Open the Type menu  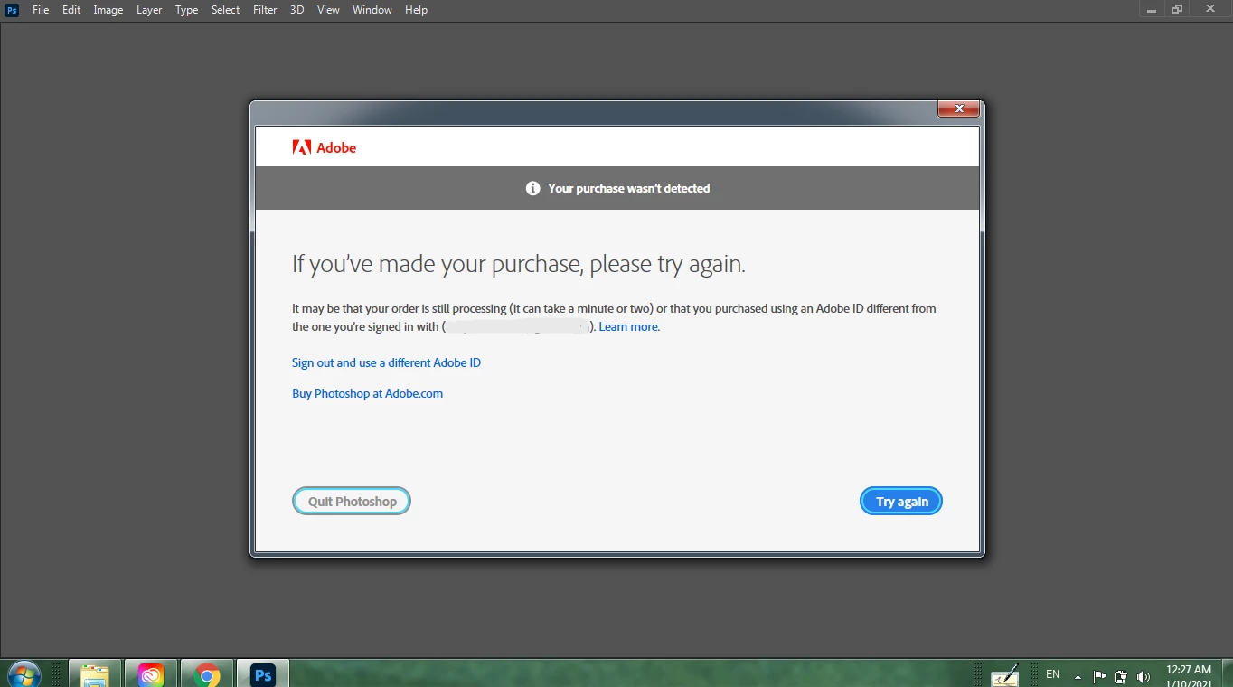click(187, 10)
